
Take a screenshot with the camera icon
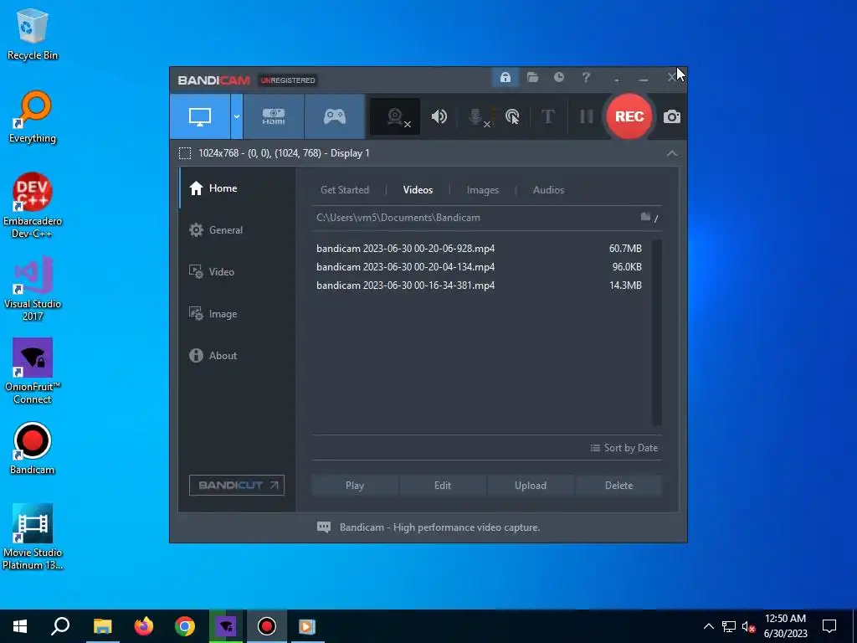click(672, 117)
